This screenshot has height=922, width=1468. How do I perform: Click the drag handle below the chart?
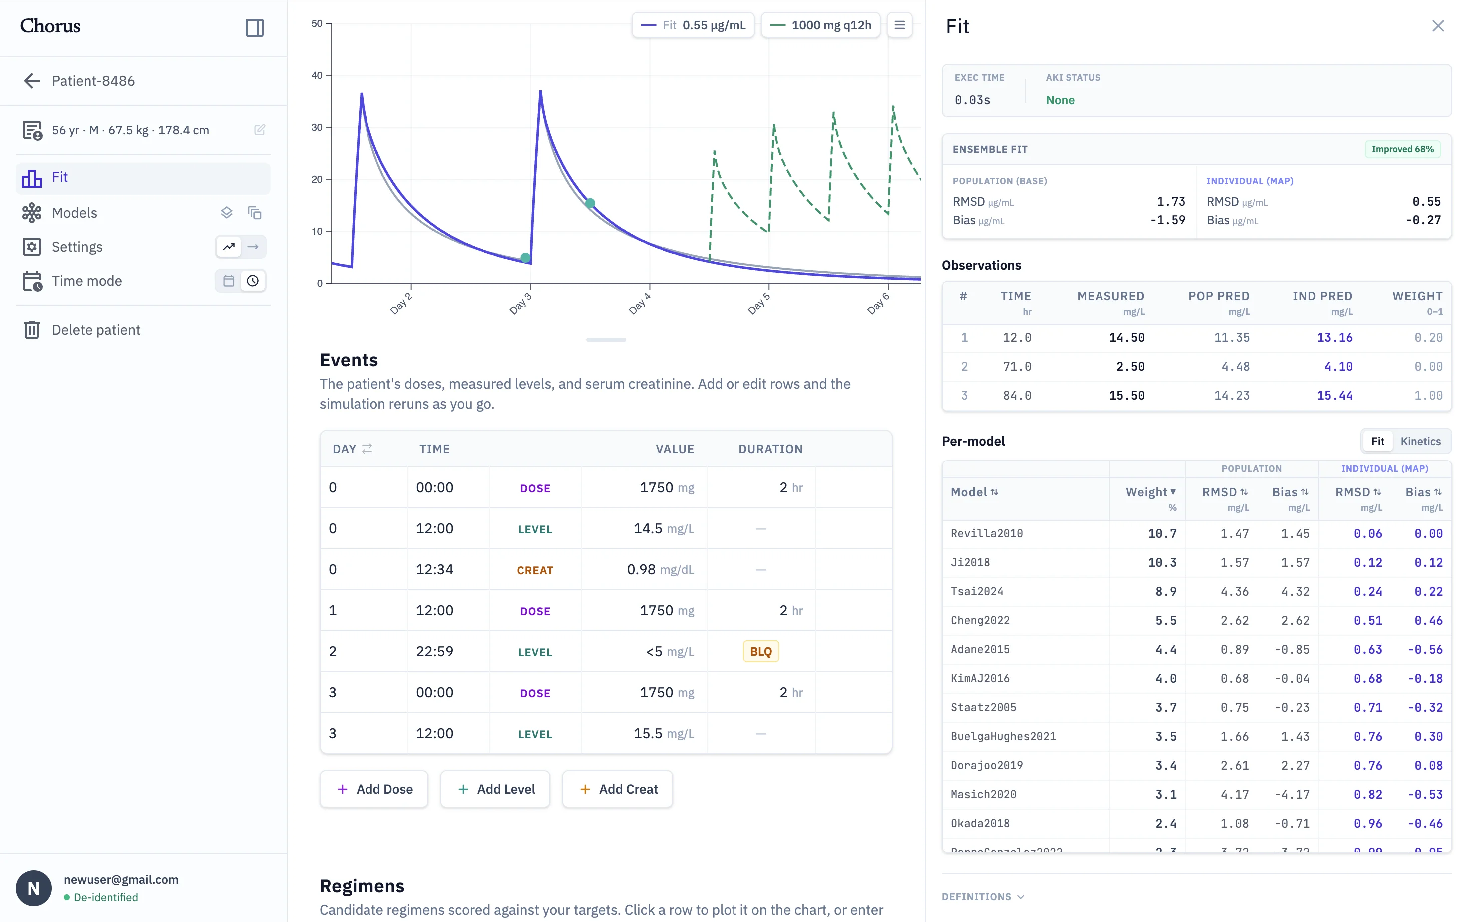[606, 340]
